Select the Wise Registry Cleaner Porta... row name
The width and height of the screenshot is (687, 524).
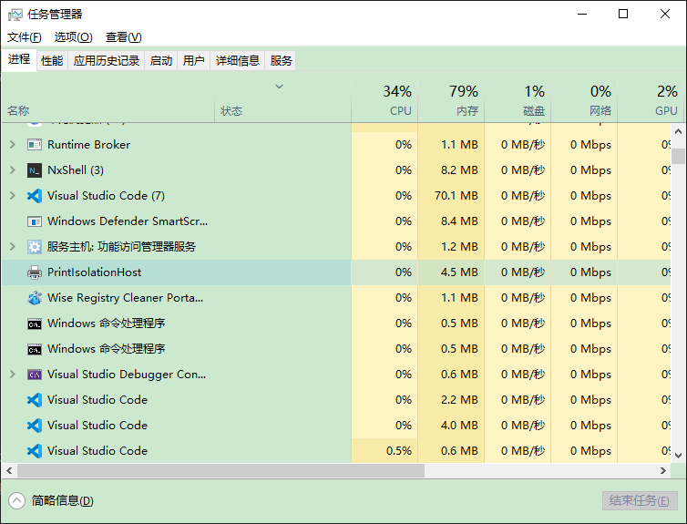tap(126, 298)
